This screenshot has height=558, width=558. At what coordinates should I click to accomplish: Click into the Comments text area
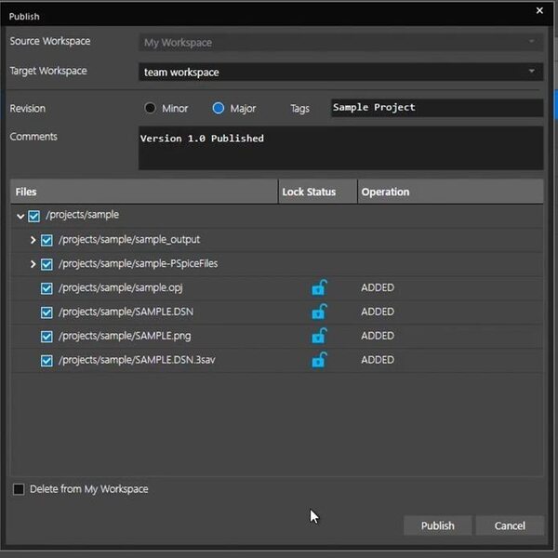340,148
